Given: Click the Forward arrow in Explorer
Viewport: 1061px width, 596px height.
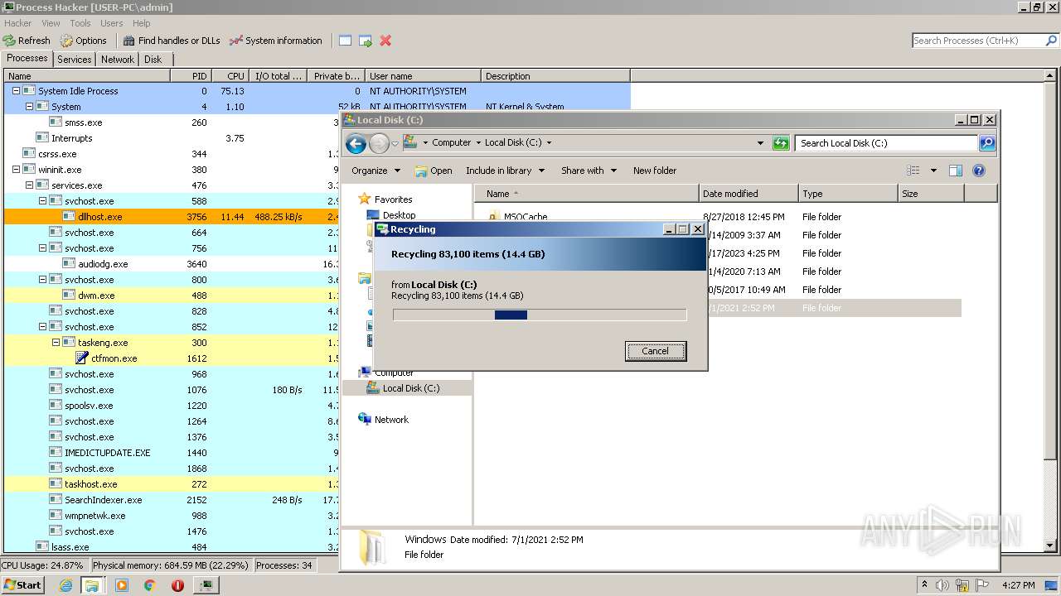Looking at the screenshot, I should (x=379, y=143).
